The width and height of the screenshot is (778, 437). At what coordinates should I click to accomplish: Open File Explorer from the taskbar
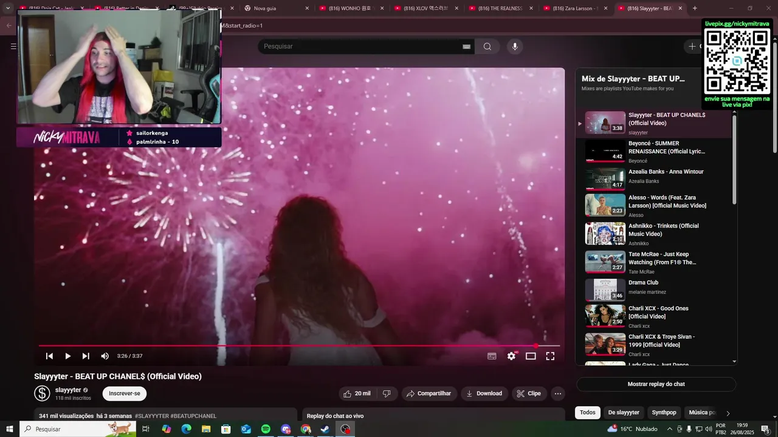(x=206, y=429)
